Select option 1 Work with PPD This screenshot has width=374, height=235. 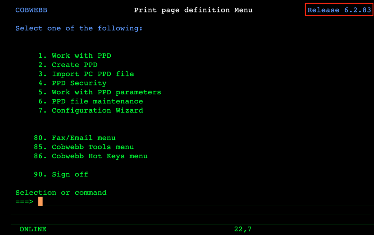[75, 56]
